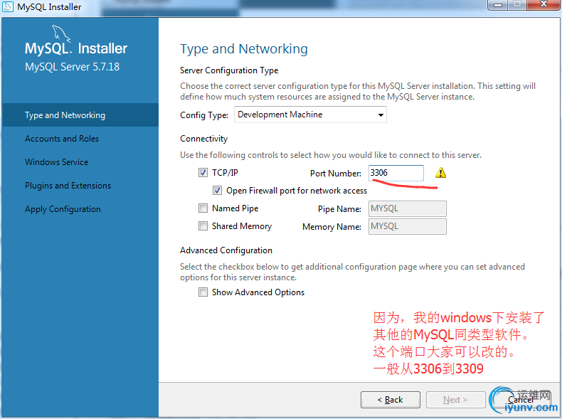Screen dimensions: 562x419
Task: Uncheck the TCP/IP checkbox
Action: (x=203, y=173)
